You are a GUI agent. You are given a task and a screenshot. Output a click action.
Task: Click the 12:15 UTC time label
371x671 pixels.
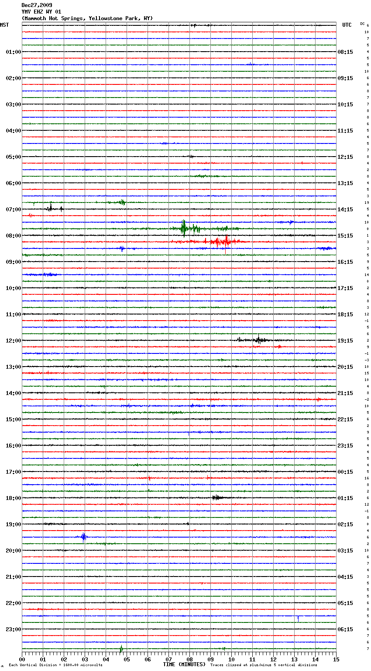(345, 157)
